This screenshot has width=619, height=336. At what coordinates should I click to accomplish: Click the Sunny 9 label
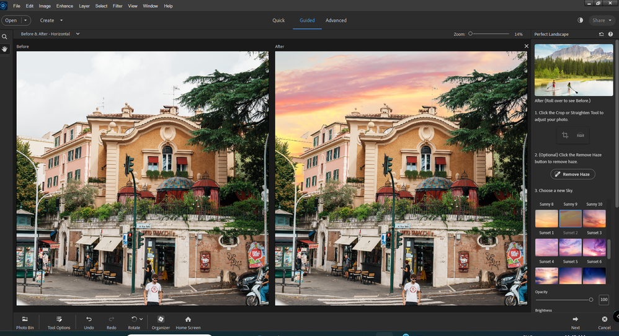pos(570,205)
